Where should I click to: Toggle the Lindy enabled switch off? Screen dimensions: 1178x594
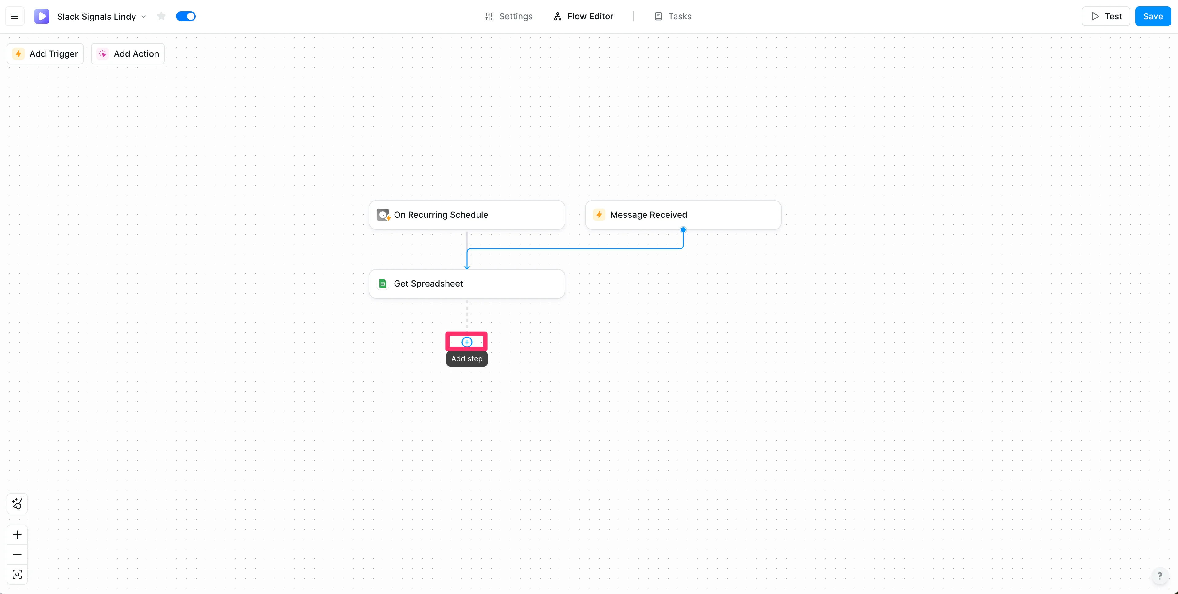click(186, 17)
